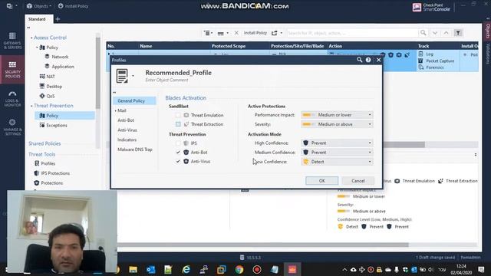
Task: Add a new policy tab
Action: pyautogui.click(x=58, y=19)
